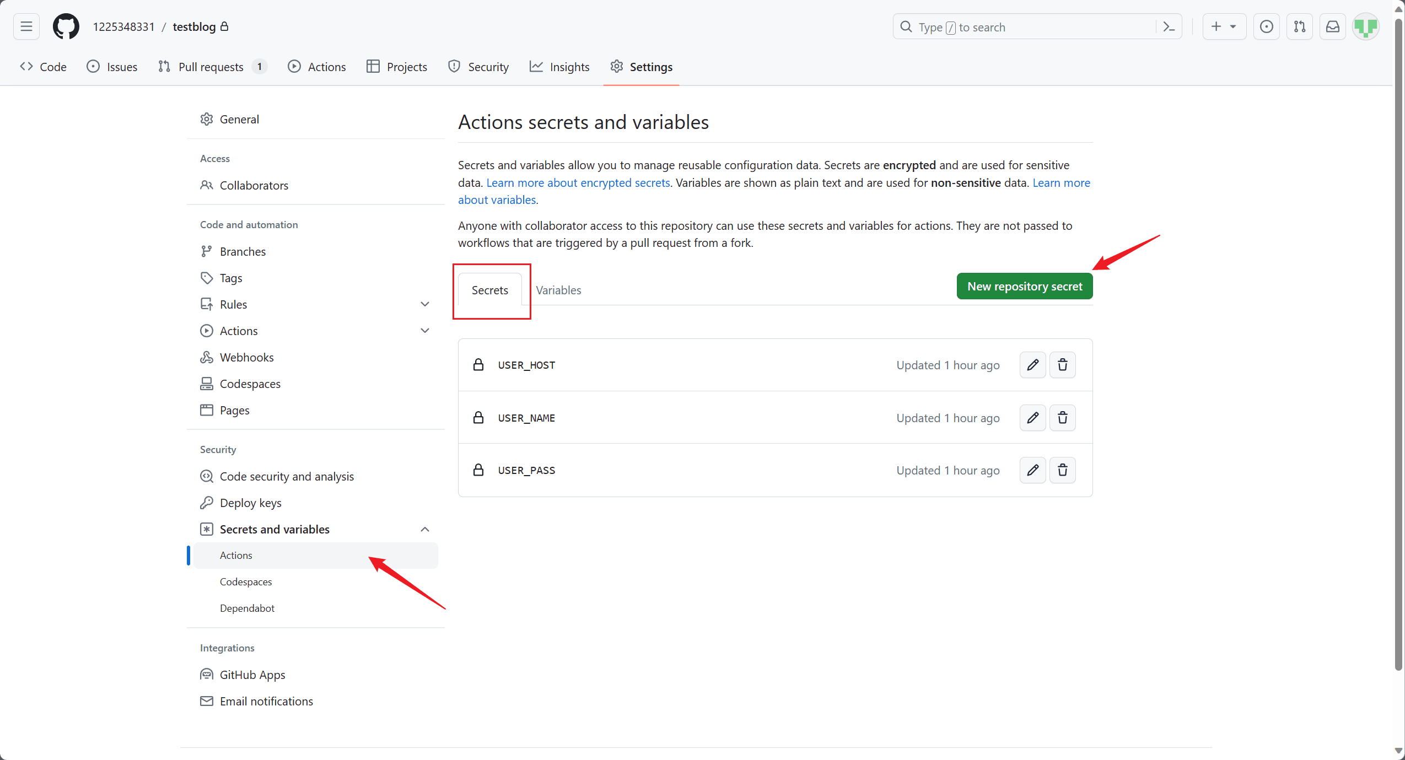Viewport: 1405px width, 760px height.
Task: Open Learn more about encrypted secrets link
Action: tap(578, 182)
